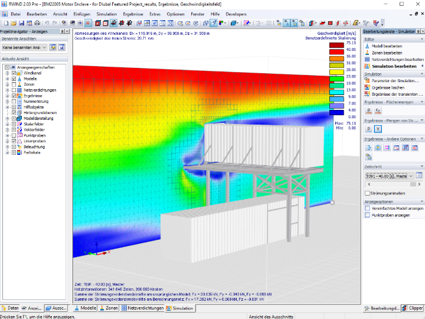Click time step scrollbar right arrow
The height and width of the screenshot is (319, 425).
pos(419,184)
